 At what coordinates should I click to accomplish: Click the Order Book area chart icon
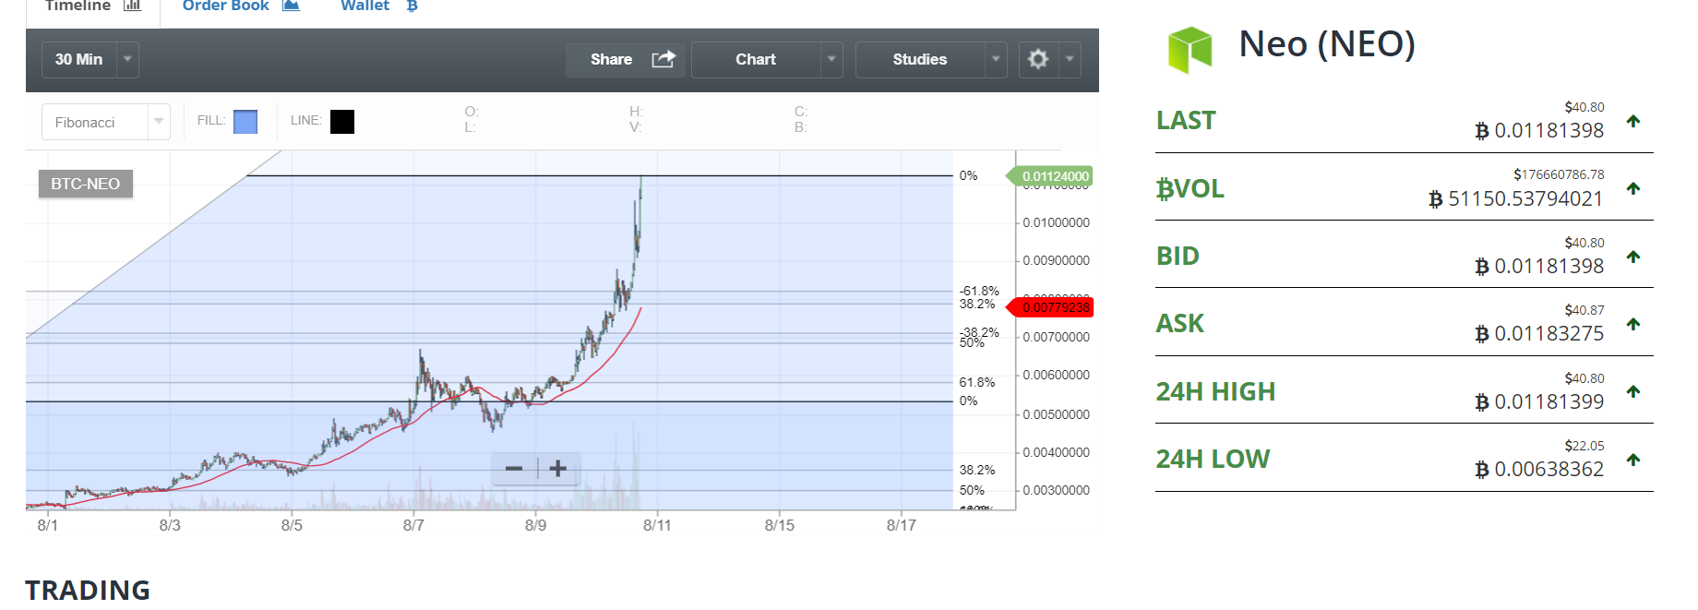coord(291,6)
